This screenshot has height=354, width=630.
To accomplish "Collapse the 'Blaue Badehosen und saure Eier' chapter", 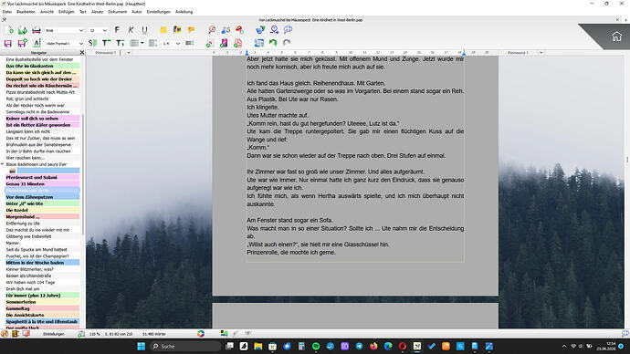I will pyautogui.click(x=3, y=164).
